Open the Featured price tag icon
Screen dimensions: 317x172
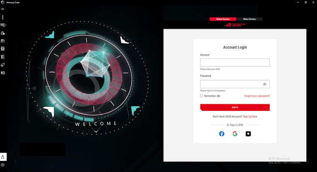[x=3, y=65]
